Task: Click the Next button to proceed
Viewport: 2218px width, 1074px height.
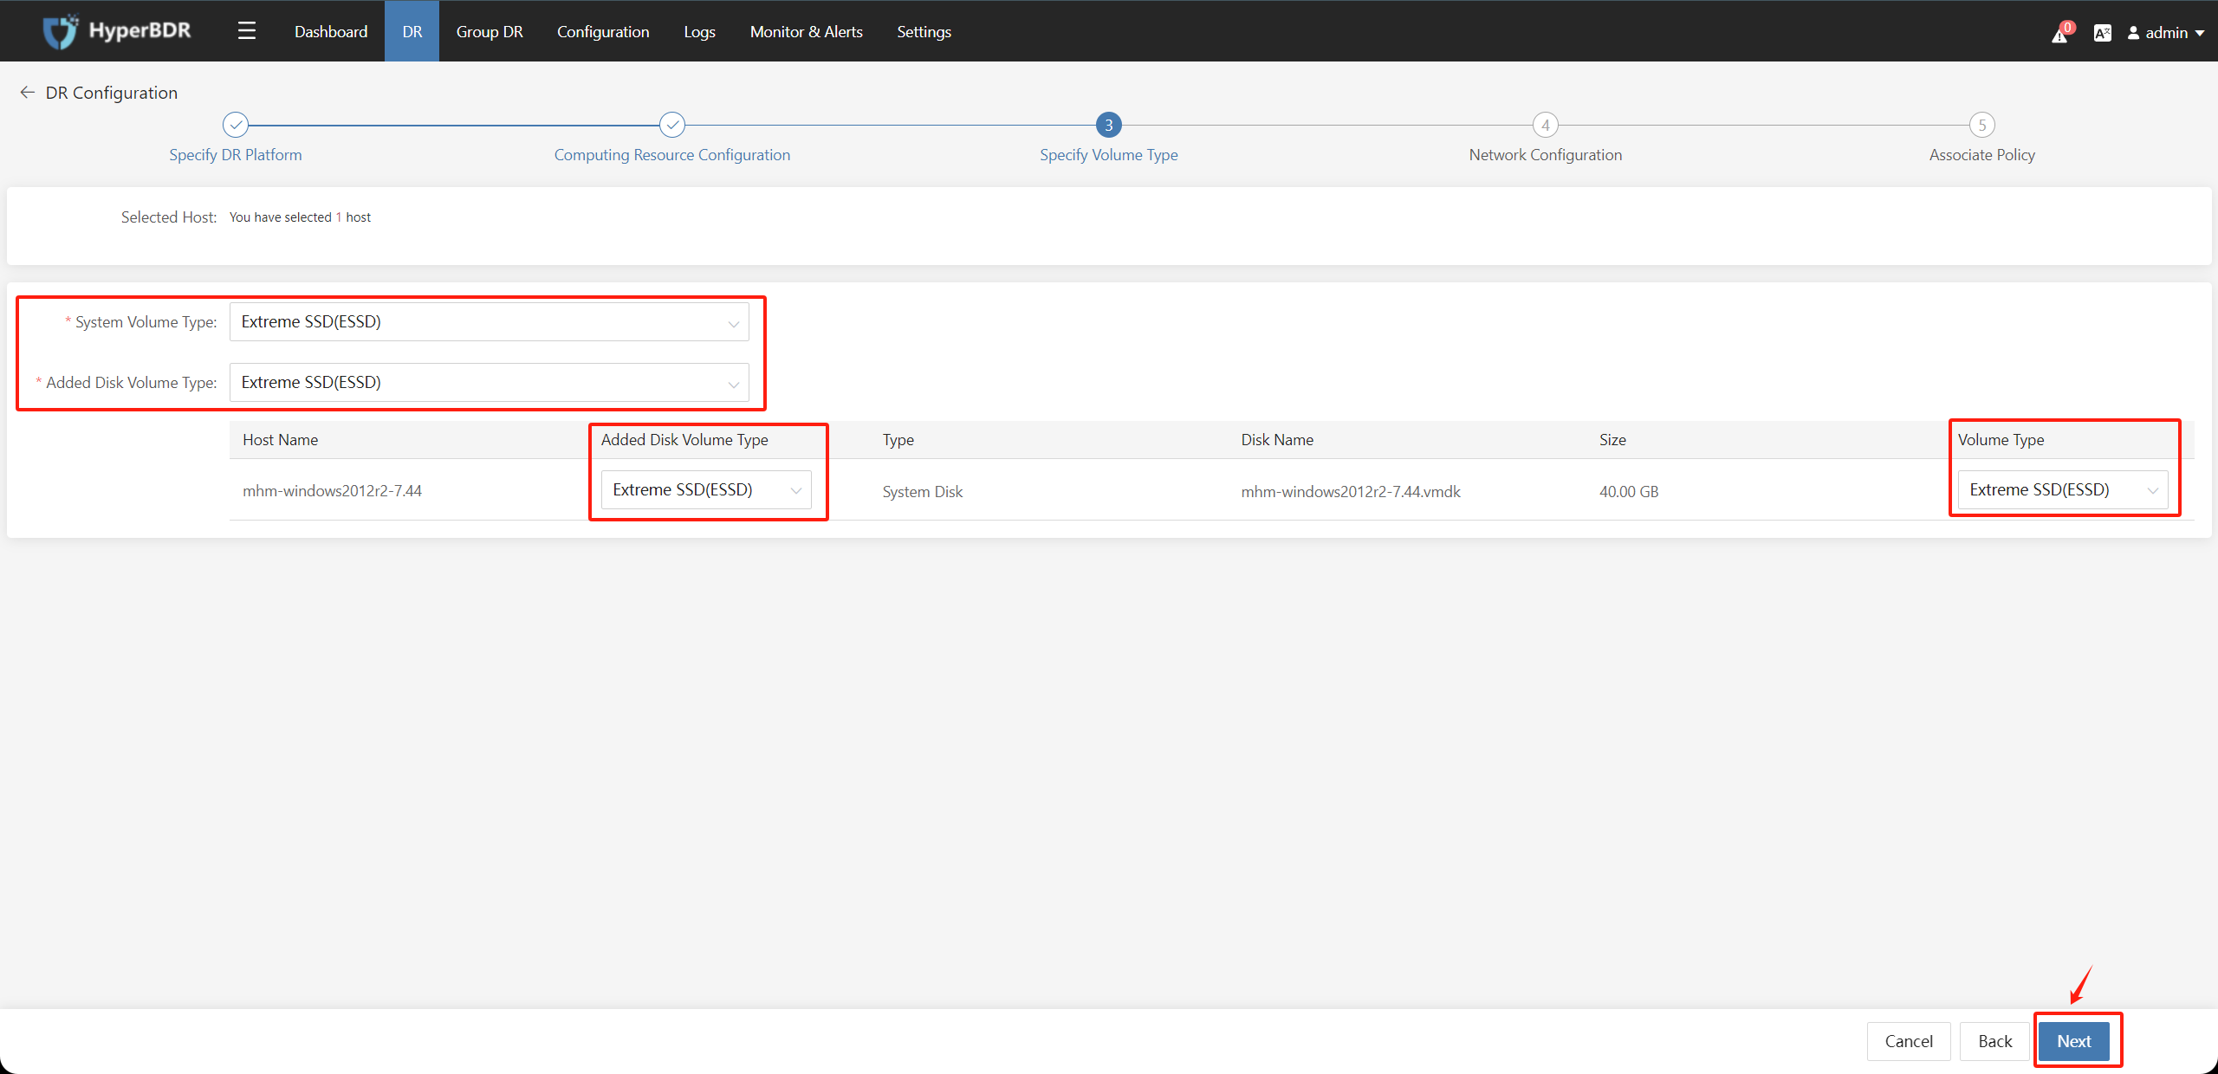Action: (x=2077, y=1041)
